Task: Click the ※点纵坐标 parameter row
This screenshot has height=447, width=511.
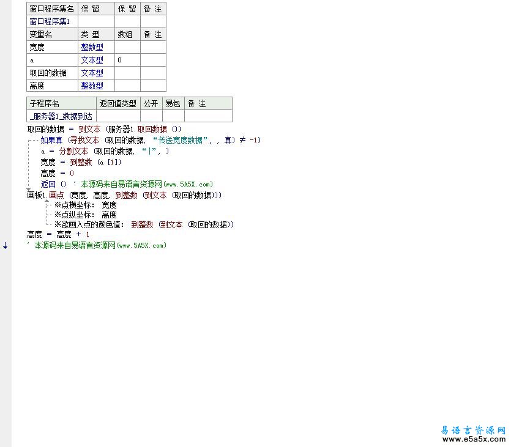Action: 86,215
